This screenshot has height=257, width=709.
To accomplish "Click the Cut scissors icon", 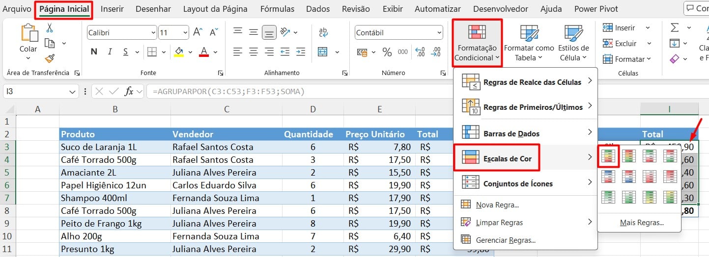I will 49,28.
